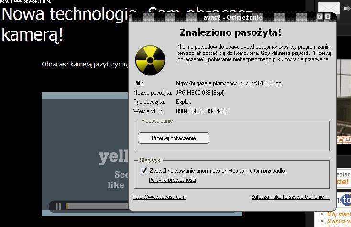
Task: Uncheck the anonymous statistics checkbox
Action: coord(143,171)
